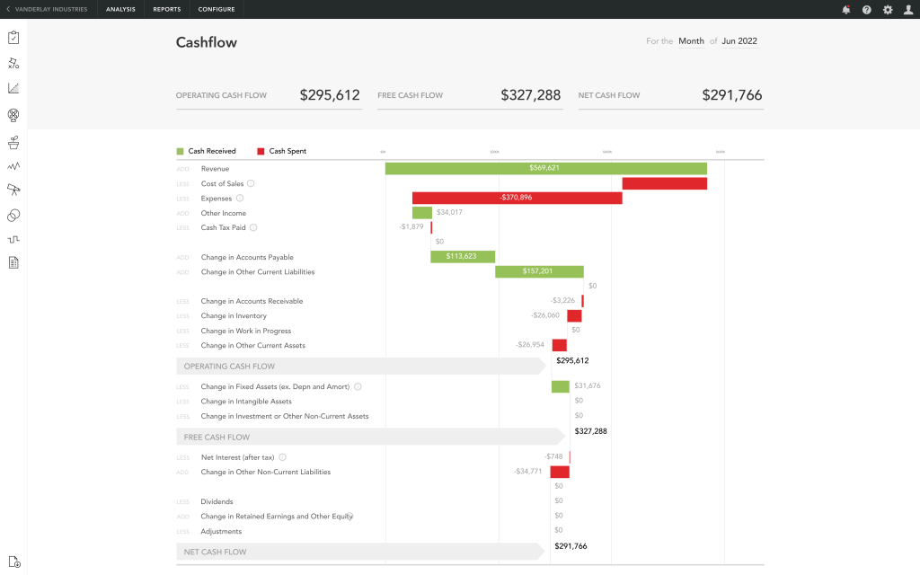Click the notifications bell icon
Screen dimensions: 920x575
845,9
